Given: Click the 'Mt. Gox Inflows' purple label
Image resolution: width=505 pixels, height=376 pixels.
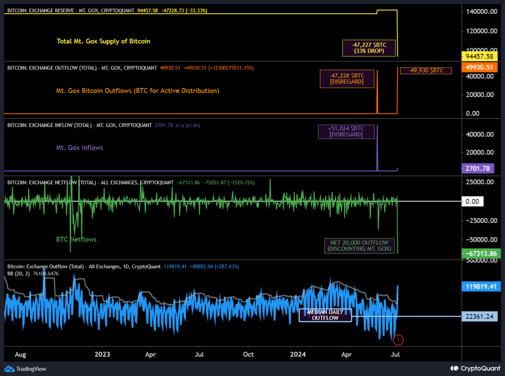Looking at the screenshot, I should [x=80, y=148].
